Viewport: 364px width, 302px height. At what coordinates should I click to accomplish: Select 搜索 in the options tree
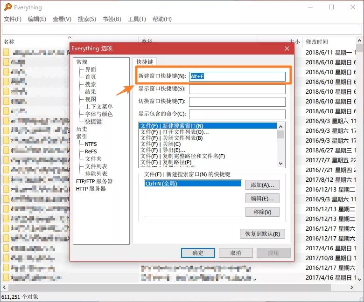(91, 84)
